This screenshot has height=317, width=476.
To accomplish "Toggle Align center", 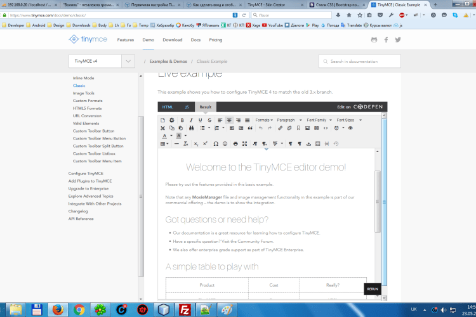I will 229,120.
